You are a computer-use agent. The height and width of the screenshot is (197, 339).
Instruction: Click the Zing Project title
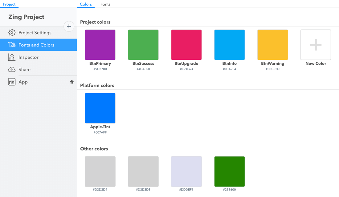27,17
